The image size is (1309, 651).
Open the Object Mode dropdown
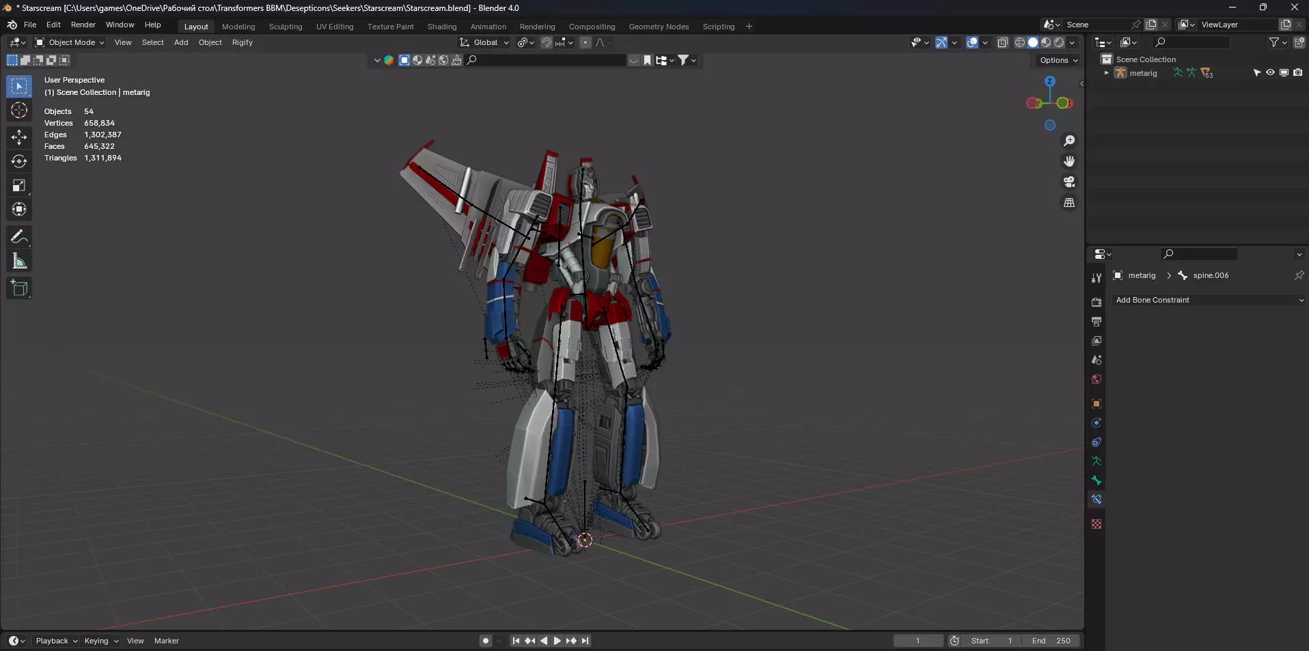point(70,42)
